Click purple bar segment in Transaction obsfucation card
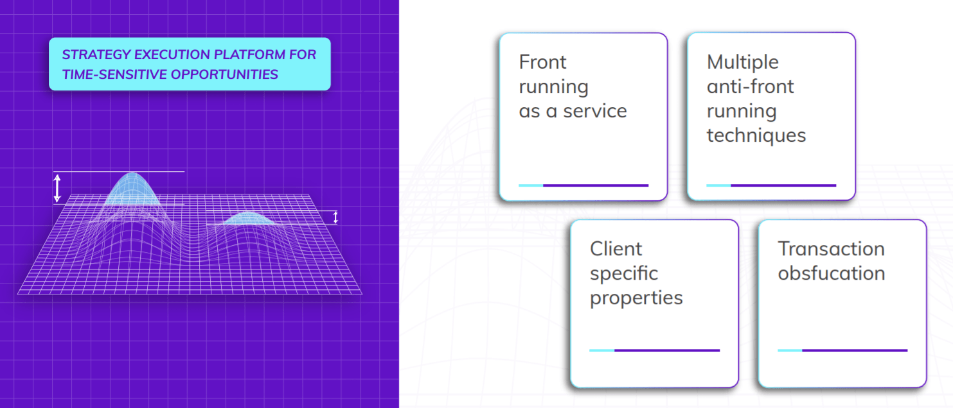The image size is (953, 408). (x=855, y=350)
